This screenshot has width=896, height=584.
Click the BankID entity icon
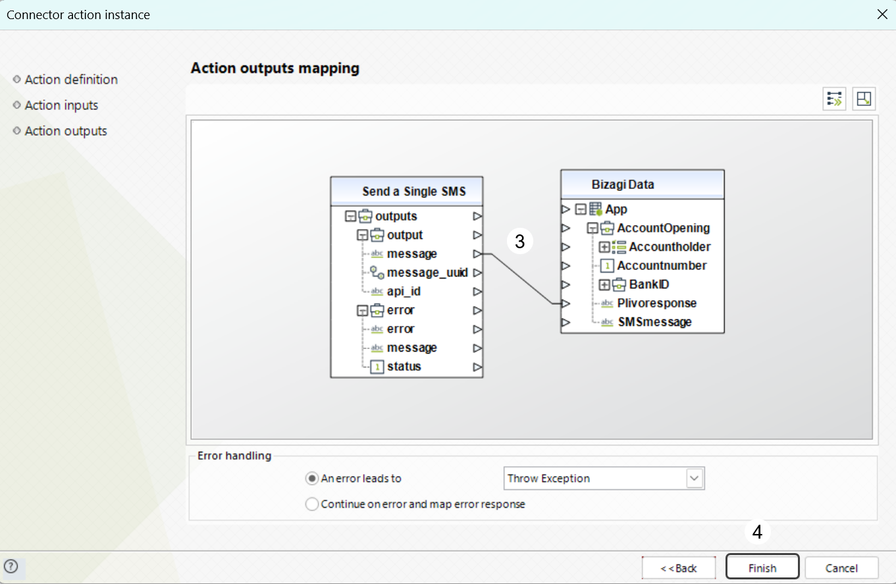pos(619,285)
